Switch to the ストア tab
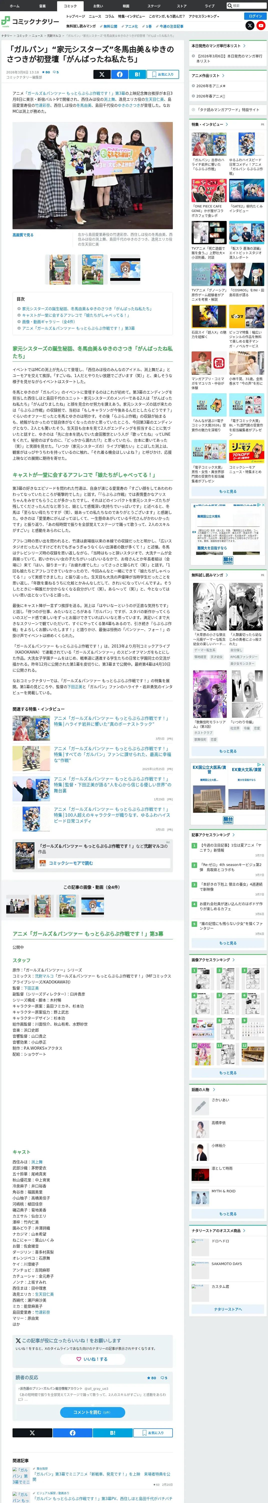 [182, 6]
